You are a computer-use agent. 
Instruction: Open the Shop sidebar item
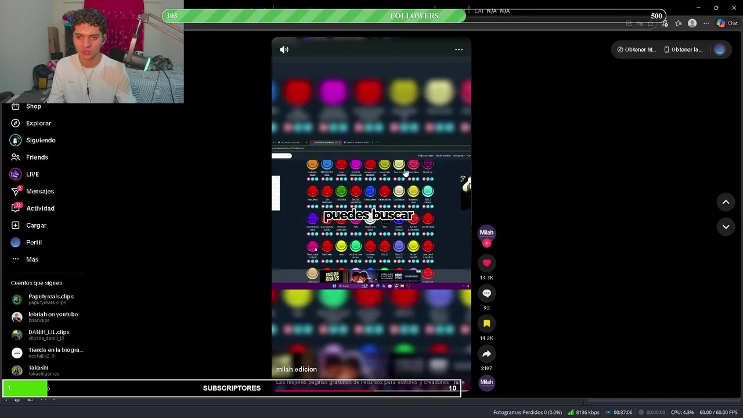point(26,106)
